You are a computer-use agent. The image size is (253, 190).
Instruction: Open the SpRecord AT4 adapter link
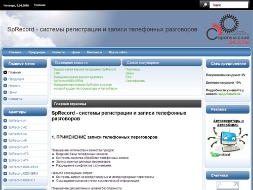[x=18, y=160]
